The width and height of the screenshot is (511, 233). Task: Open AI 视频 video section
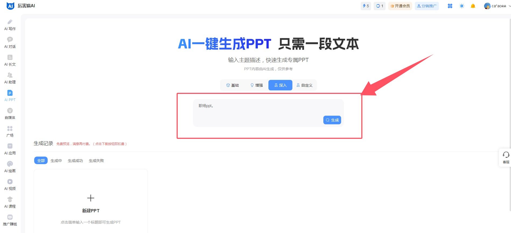10,185
